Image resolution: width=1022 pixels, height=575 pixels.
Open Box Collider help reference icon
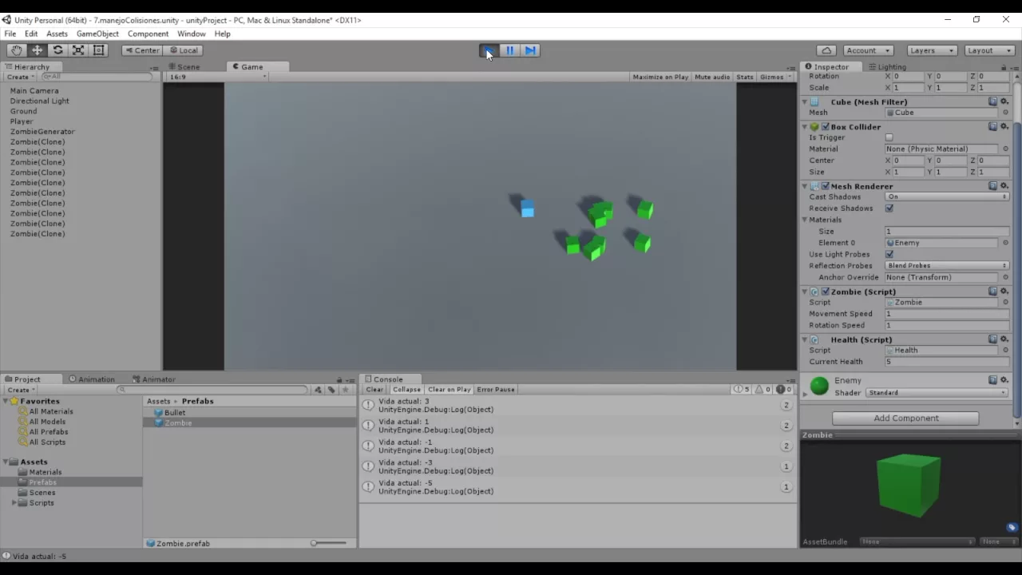[x=993, y=126]
